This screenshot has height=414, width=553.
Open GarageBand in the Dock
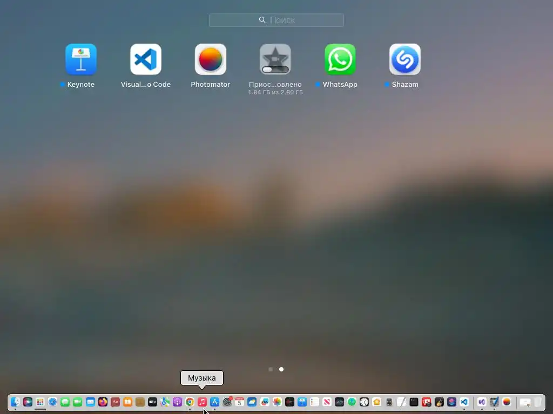[439, 402]
